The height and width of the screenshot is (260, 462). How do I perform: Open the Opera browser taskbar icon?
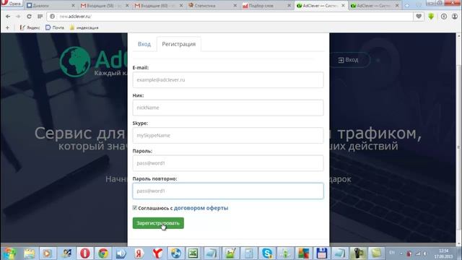(x=85, y=253)
